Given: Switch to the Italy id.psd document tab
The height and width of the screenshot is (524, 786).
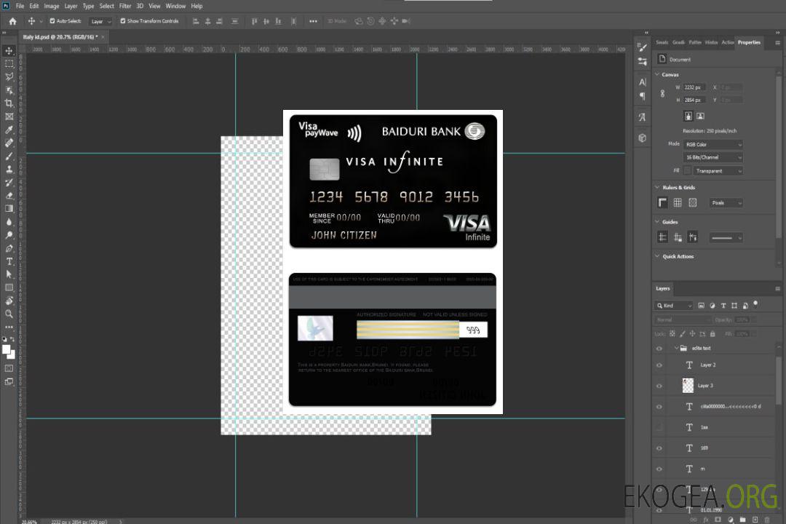Looking at the screenshot, I should click(60, 37).
